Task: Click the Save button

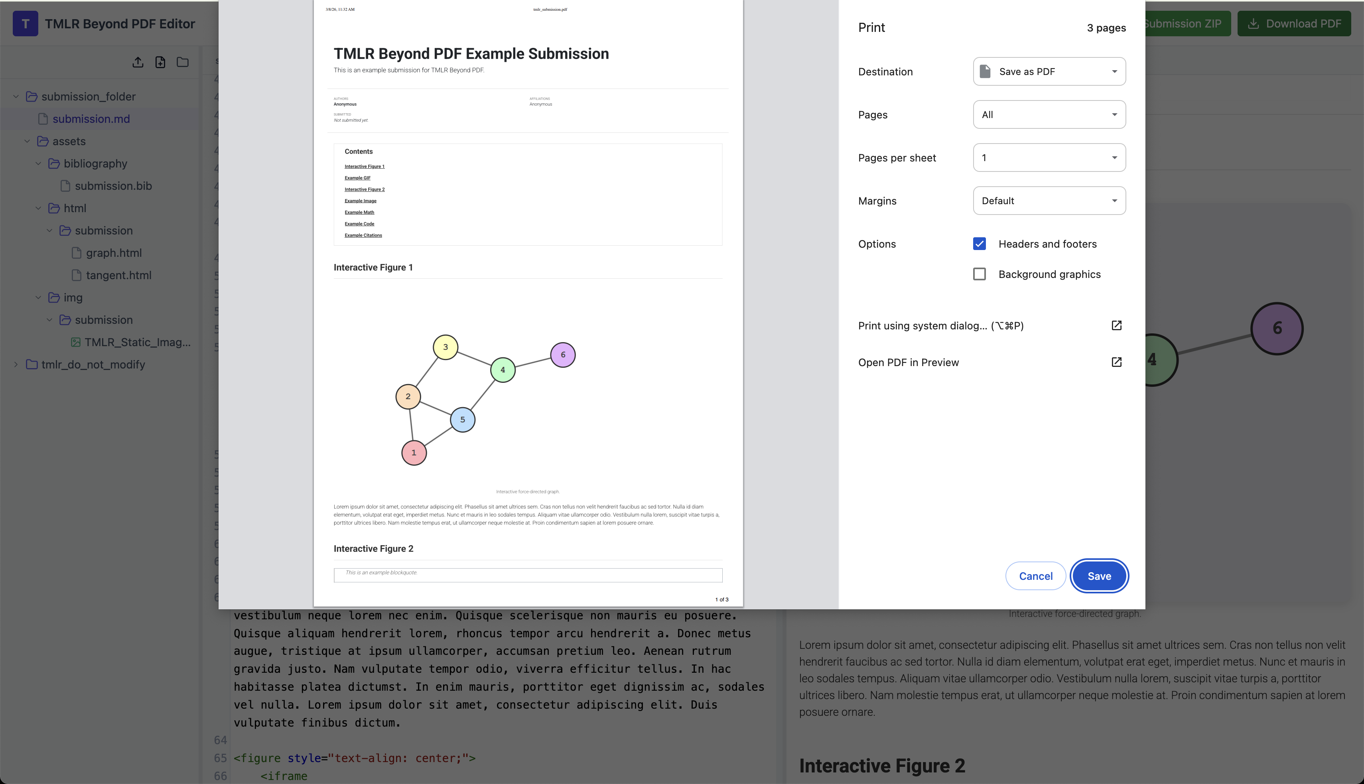Action: [1098, 576]
